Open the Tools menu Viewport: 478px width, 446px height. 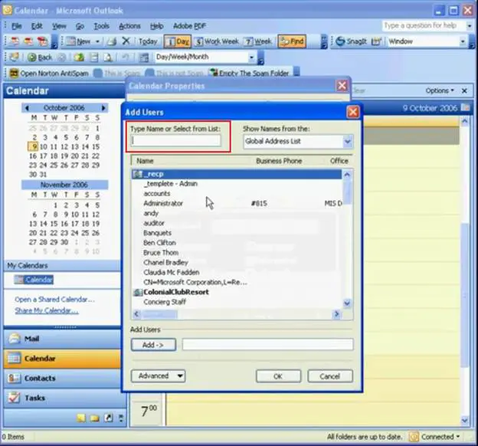(101, 26)
